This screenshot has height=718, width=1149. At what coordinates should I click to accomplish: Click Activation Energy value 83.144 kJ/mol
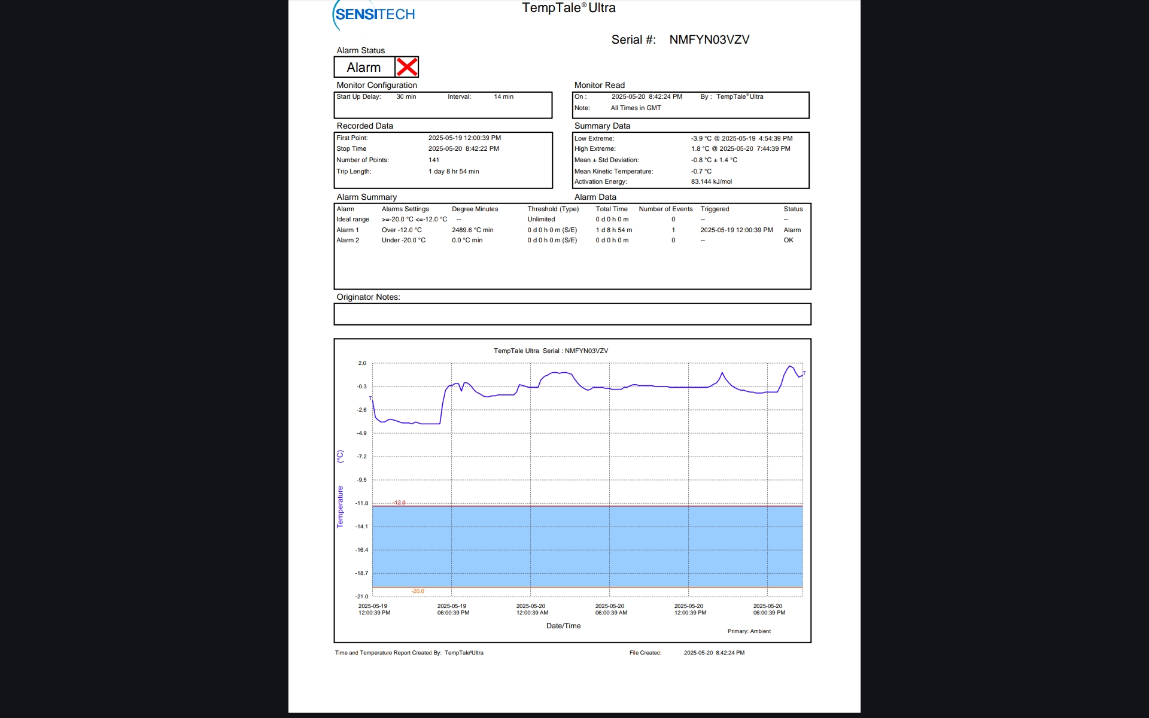712,181
